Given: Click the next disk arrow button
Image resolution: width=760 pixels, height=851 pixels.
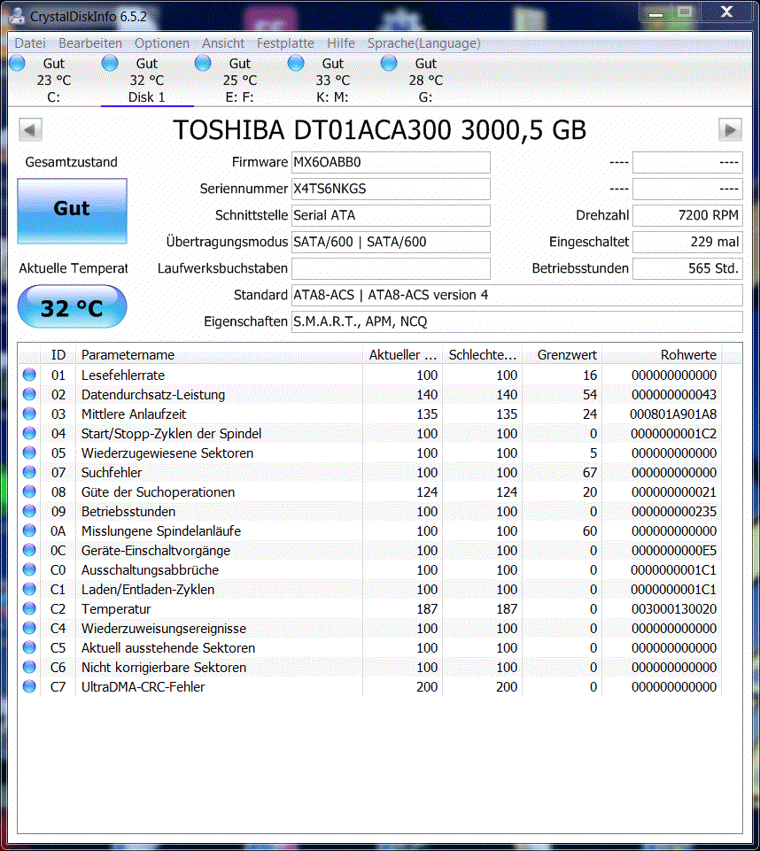Looking at the screenshot, I should (730, 130).
